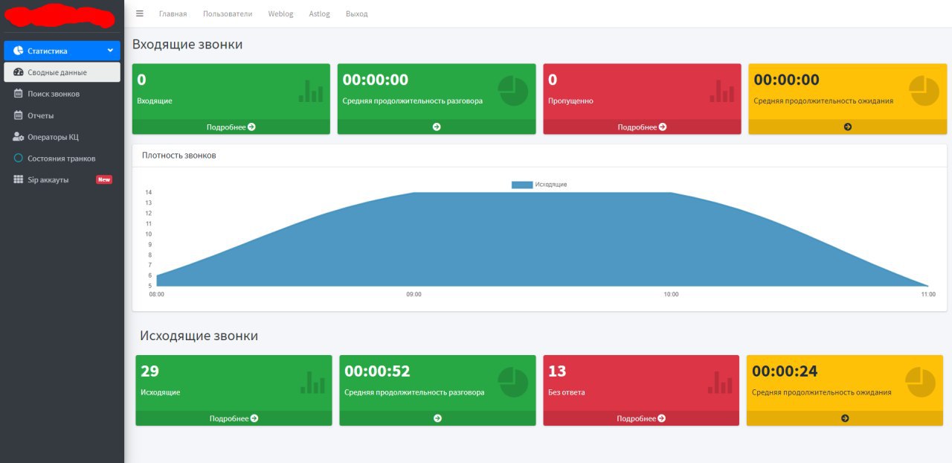Click the bar chart icon on the Входящие card
The height and width of the screenshot is (463, 952).
pyautogui.click(x=311, y=90)
